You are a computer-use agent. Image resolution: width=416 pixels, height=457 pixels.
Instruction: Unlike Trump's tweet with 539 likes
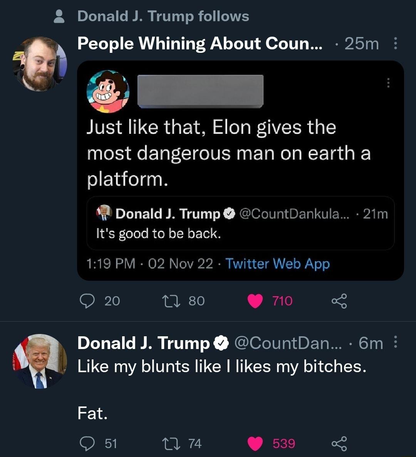pos(255,444)
